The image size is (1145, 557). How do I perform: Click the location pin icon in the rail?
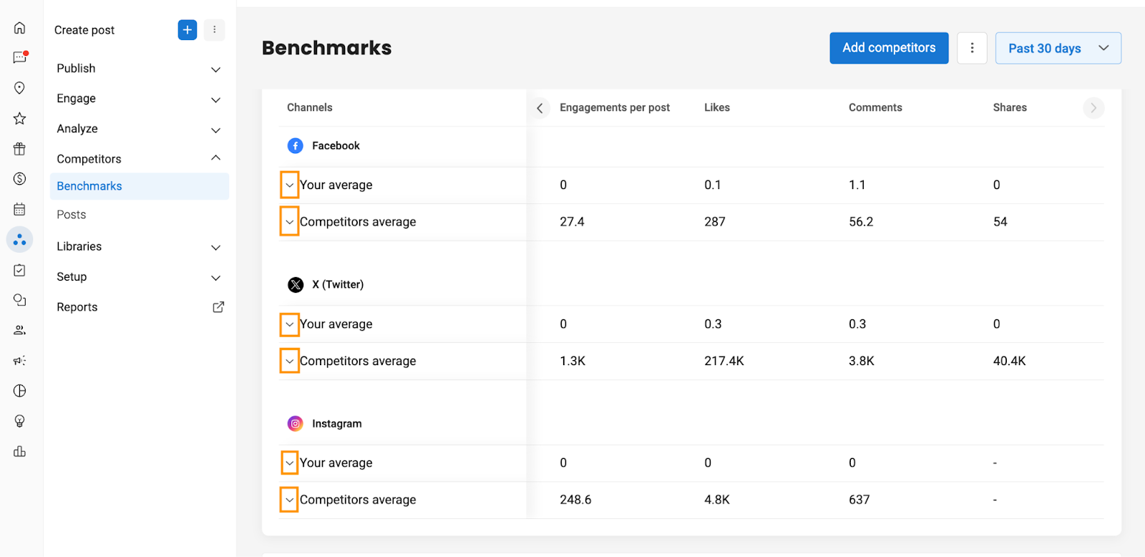pyautogui.click(x=19, y=87)
